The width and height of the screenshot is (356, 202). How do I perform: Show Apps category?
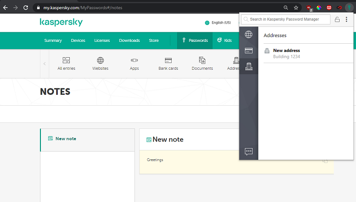pos(134,63)
